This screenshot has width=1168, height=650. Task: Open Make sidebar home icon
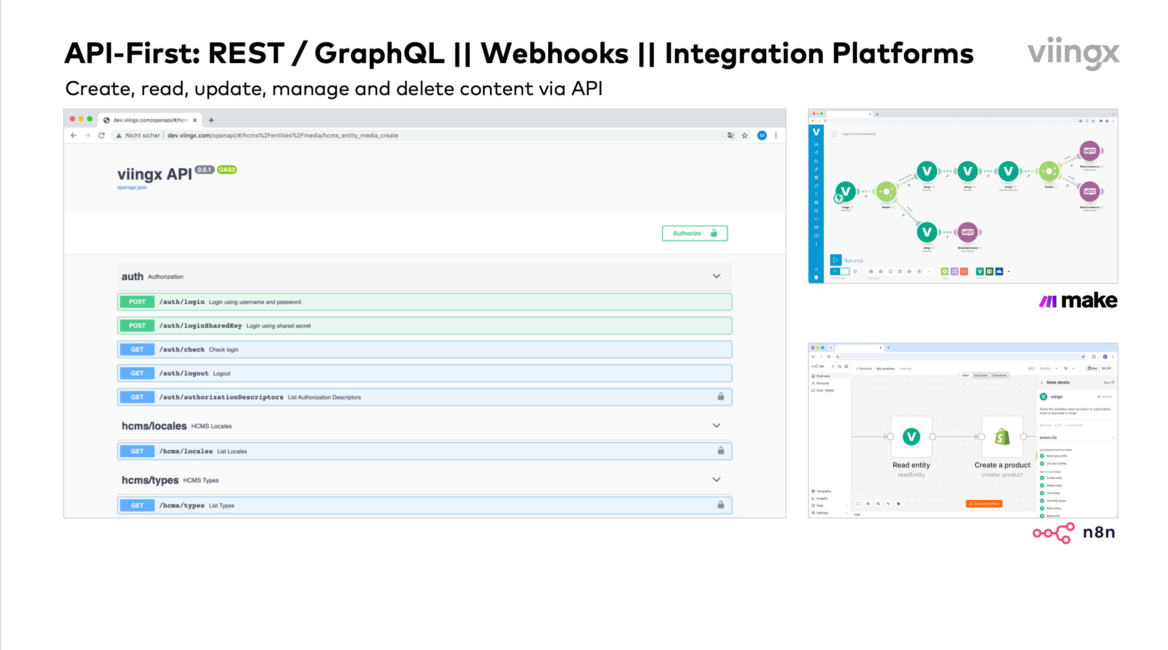[x=816, y=145]
